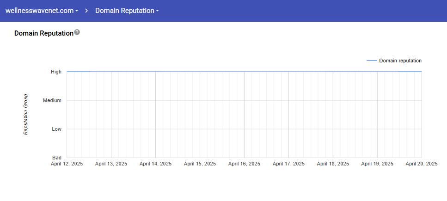Viewport: 447px width, 201px height.
Task: Click the April 16, 2025 date label
Action: [x=244, y=164]
